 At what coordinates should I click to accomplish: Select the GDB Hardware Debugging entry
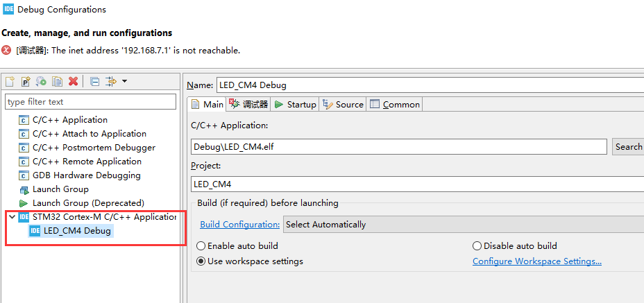point(86,175)
